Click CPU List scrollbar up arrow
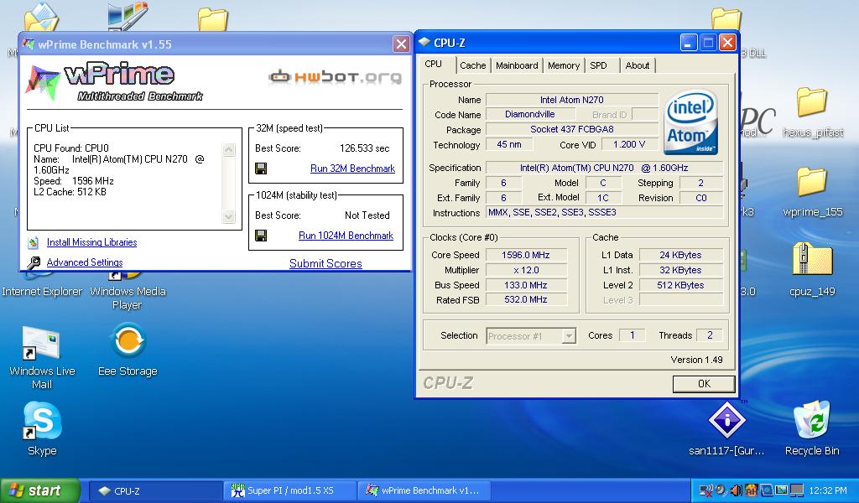Image resolution: width=859 pixels, height=503 pixels. [229, 149]
